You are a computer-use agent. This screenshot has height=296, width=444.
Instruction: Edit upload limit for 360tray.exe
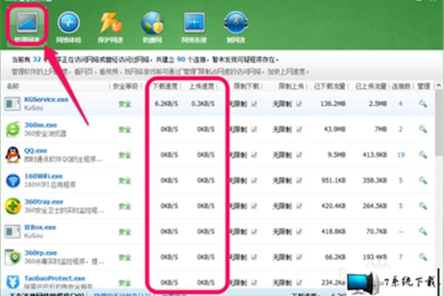coord(299,206)
